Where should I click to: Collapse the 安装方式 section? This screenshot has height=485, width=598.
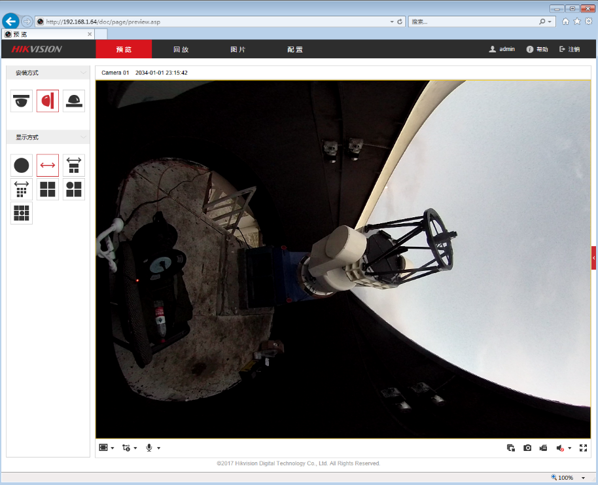pos(83,73)
